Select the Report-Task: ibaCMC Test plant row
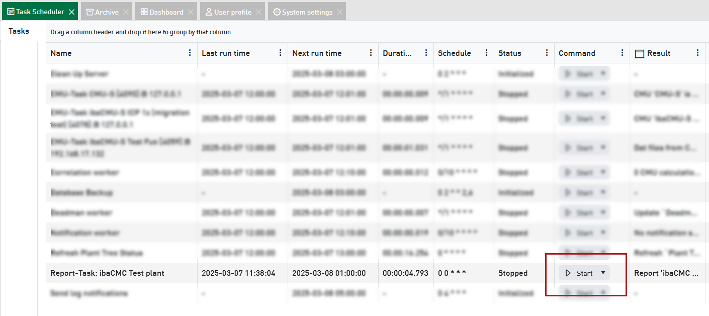709x316 pixels. 107,273
